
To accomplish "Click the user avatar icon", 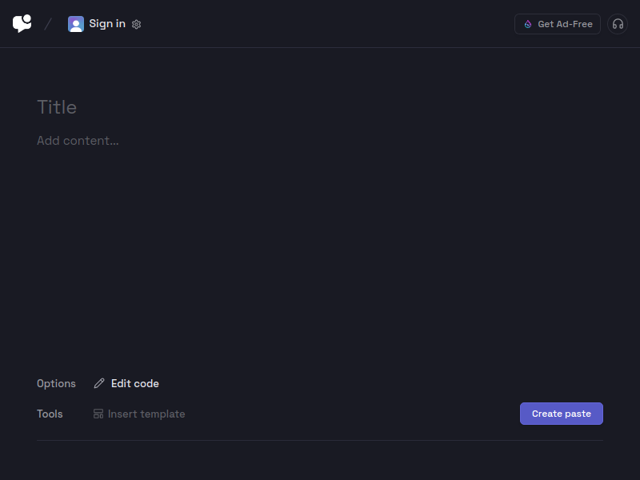I will (76, 24).
